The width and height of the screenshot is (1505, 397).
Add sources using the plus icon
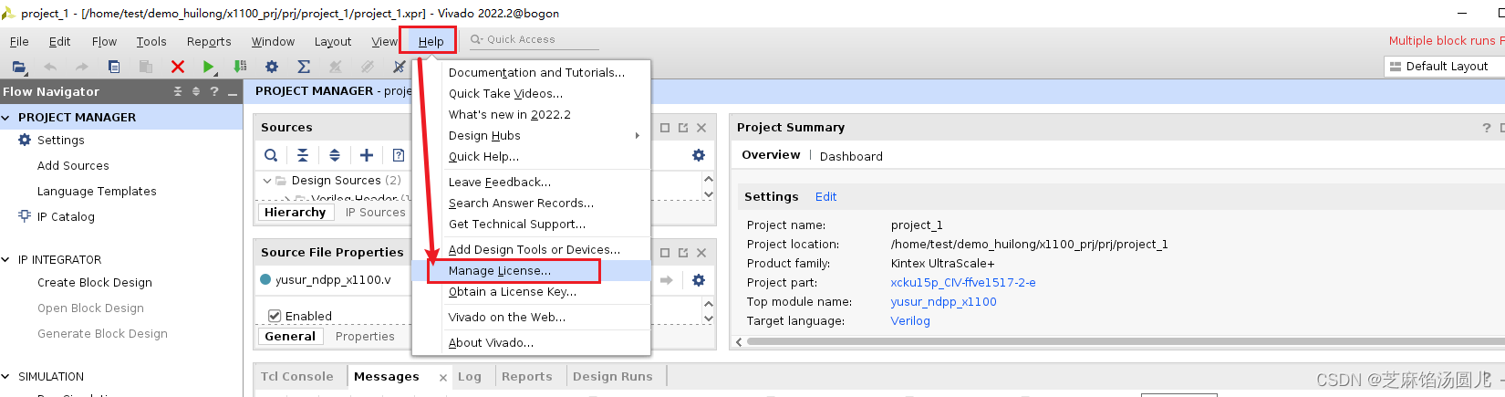pos(367,155)
